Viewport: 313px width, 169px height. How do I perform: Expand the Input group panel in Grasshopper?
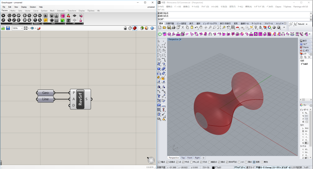[64, 23]
